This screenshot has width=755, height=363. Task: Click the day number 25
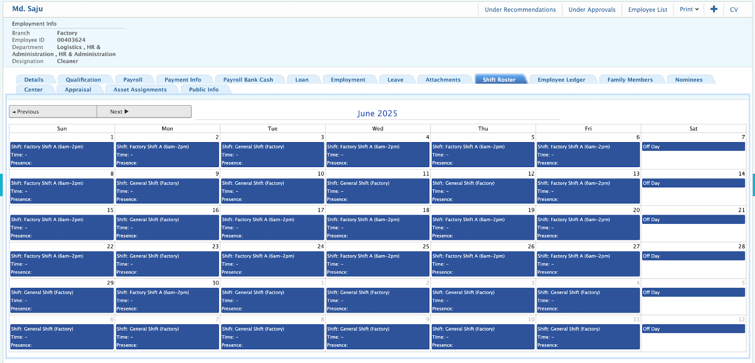(426, 246)
